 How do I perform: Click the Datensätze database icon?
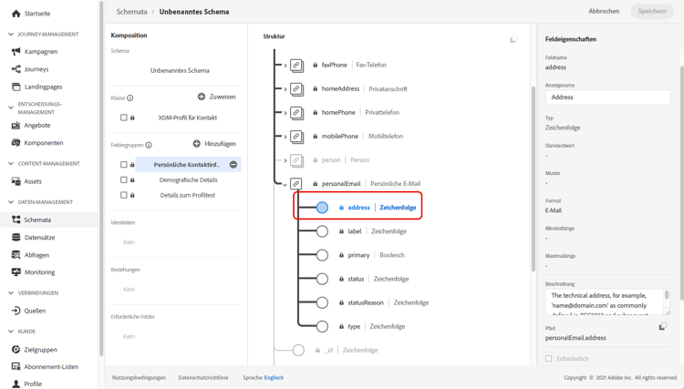(x=16, y=238)
